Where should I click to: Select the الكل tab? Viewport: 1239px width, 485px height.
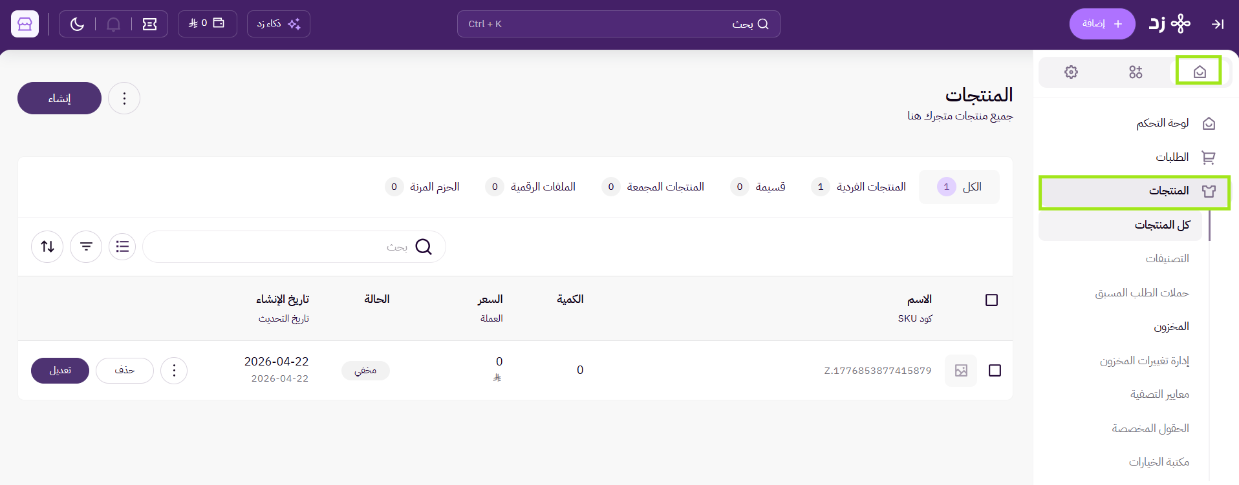[959, 187]
